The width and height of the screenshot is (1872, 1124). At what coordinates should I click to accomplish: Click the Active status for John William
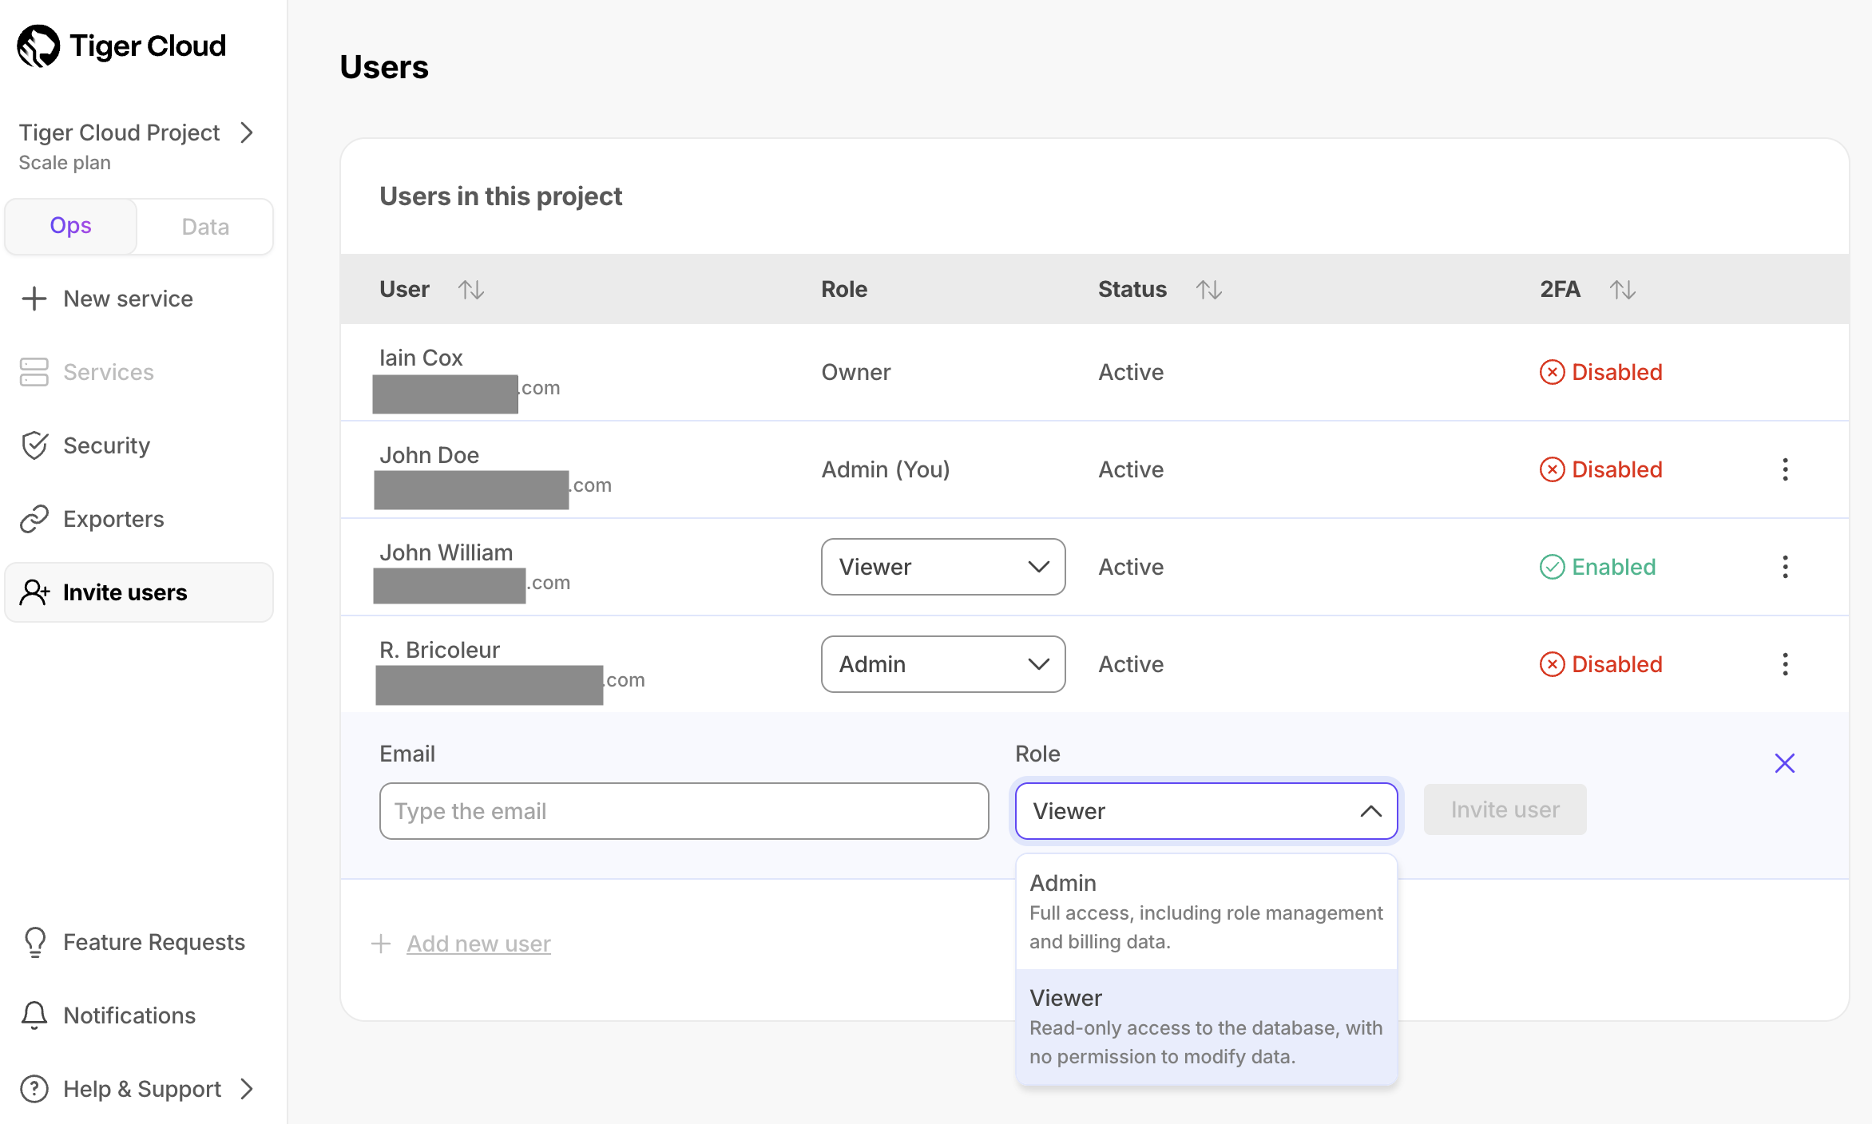point(1131,567)
